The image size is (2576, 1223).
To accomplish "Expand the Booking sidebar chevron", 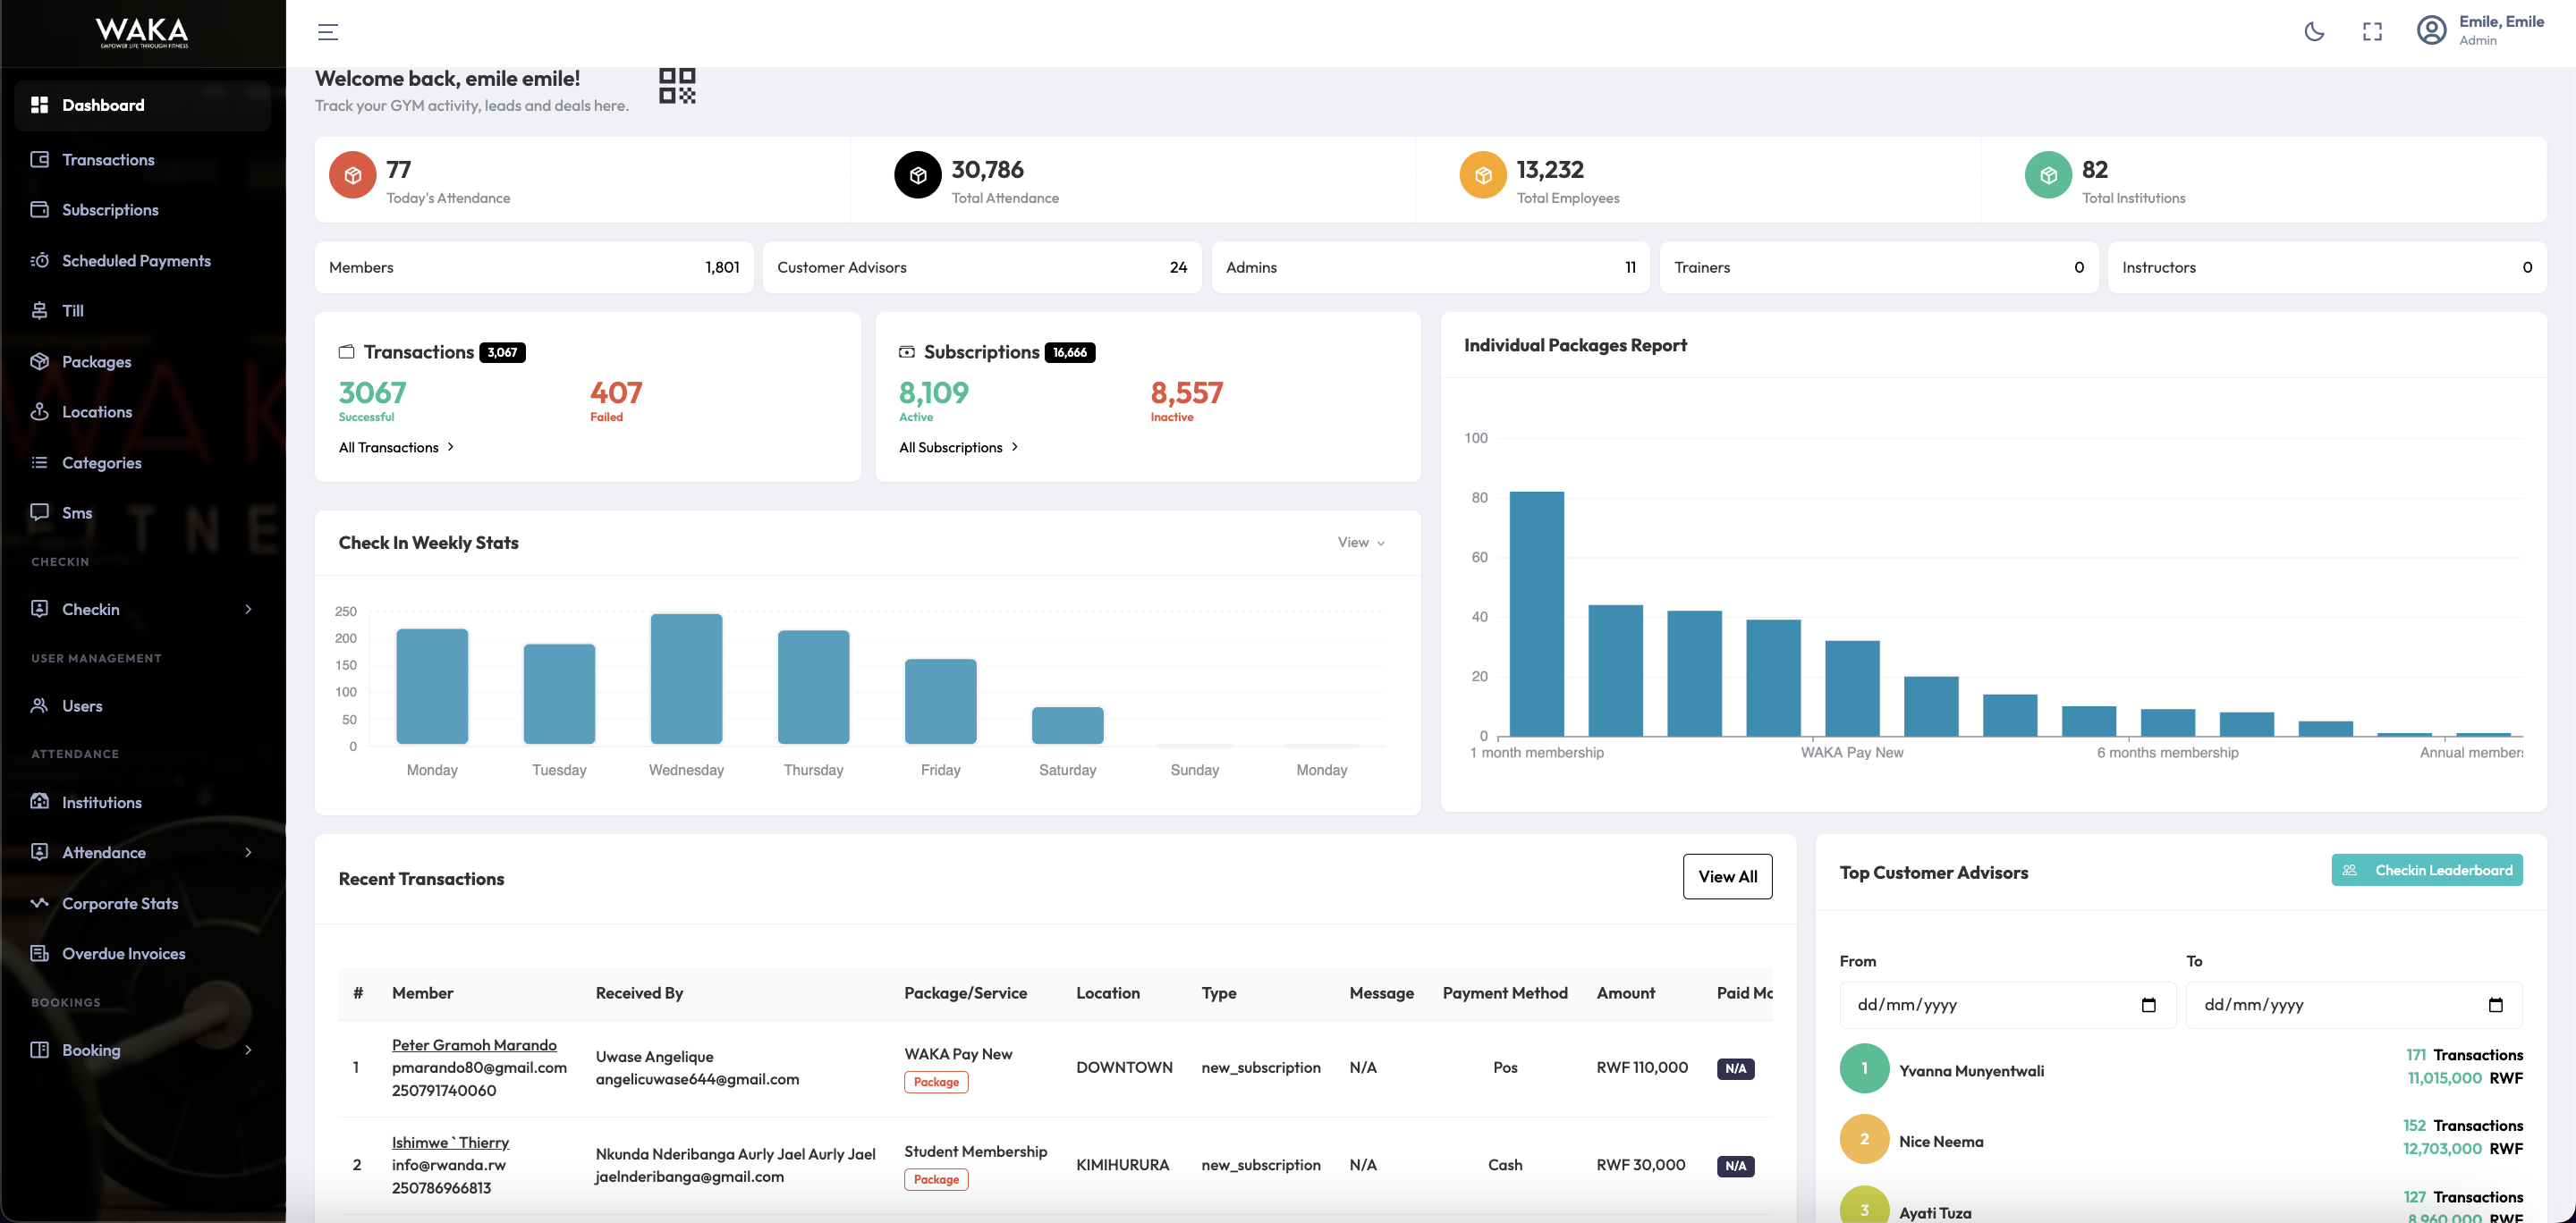I will pos(248,1050).
